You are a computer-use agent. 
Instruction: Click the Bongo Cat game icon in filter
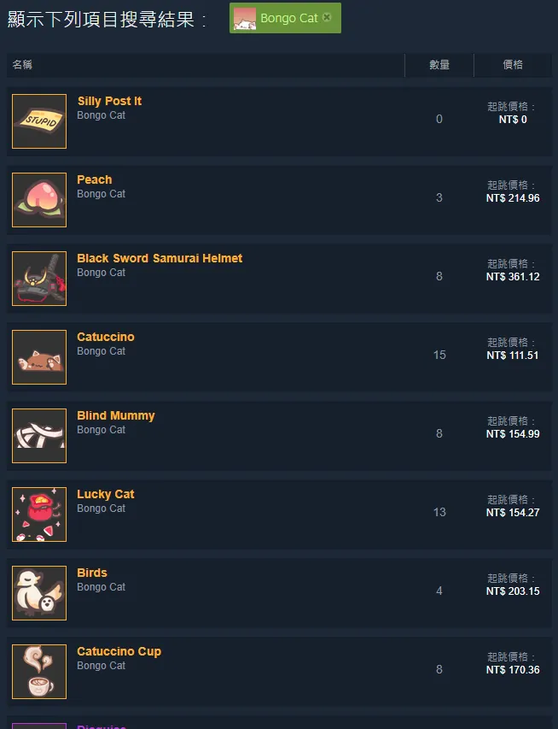click(x=245, y=18)
